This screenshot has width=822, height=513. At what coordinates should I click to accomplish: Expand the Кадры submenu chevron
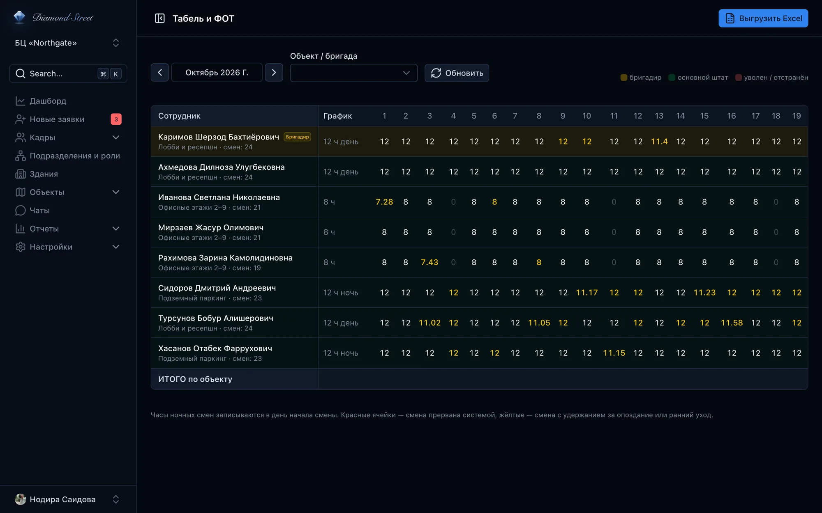pyautogui.click(x=116, y=137)
